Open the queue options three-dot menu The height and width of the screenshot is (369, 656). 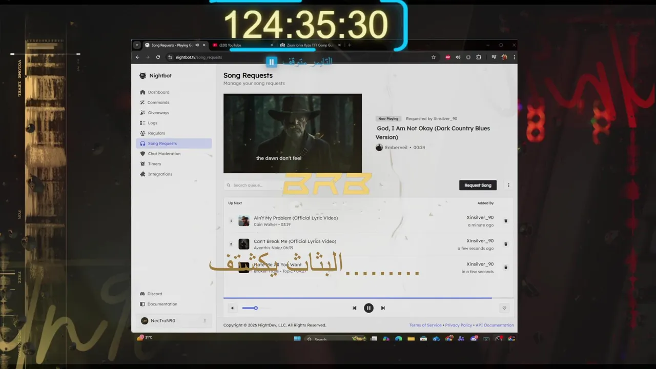point(508,186)
